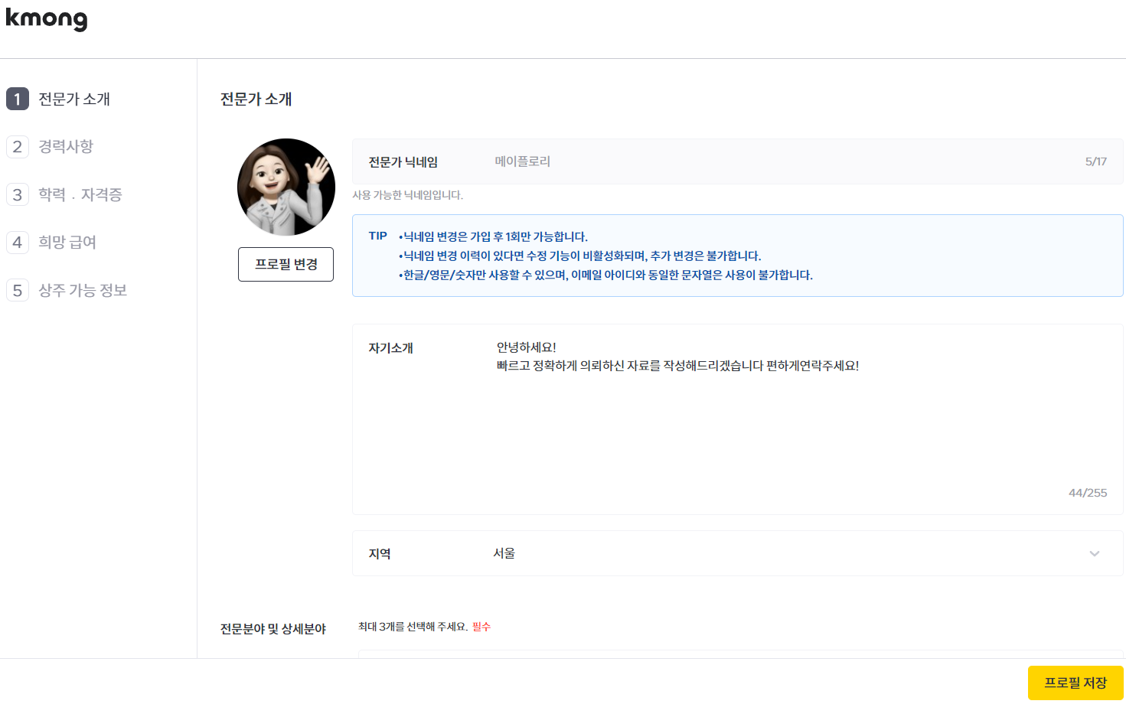The height and width of the screenshot is (704, 1126).
Task: Click tip line about 수정 기능이 비활성화되며
Action: coord(579,256)
